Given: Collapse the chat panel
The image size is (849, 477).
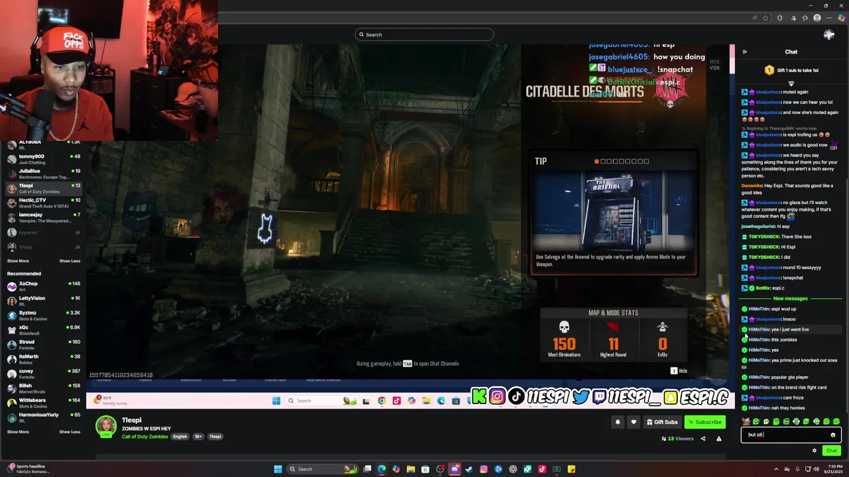Looking at the screenshot, I should coord(744,52).
